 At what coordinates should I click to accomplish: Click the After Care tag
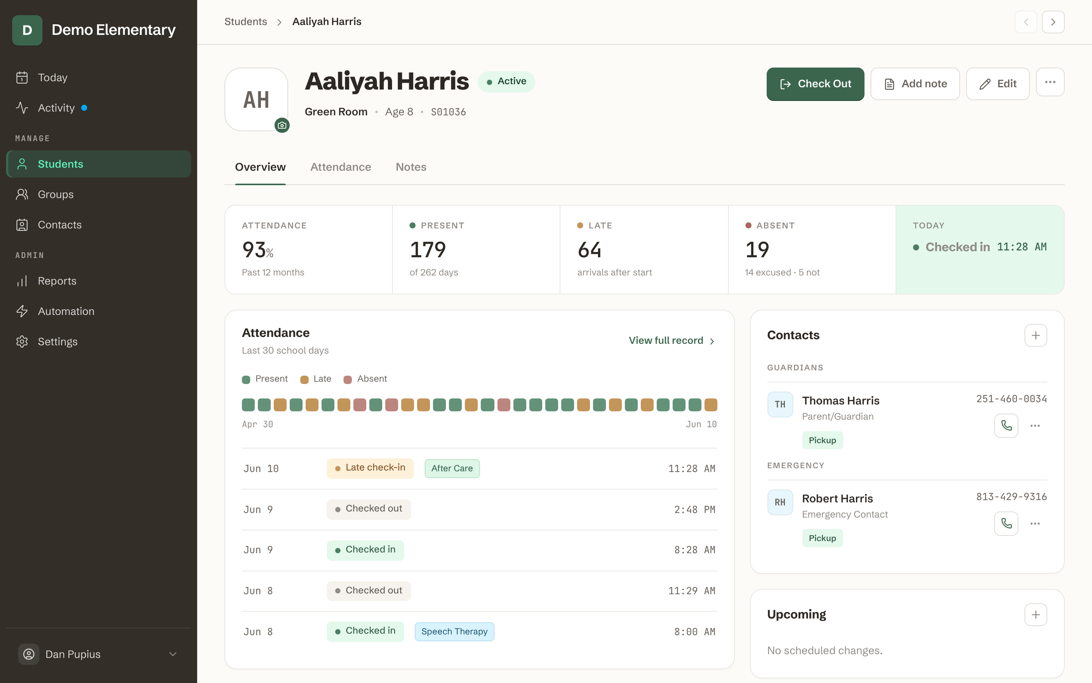452,469
